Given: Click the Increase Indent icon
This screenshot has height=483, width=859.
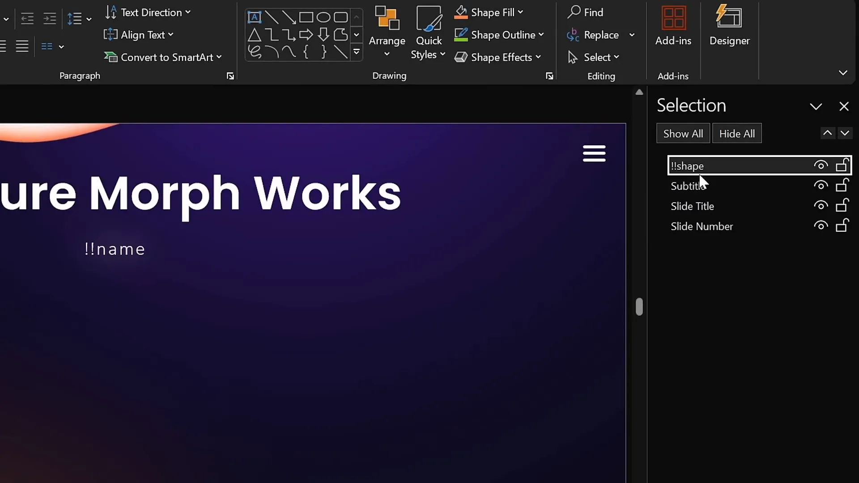Looking at the screenshot, I should tap(49, 18).
